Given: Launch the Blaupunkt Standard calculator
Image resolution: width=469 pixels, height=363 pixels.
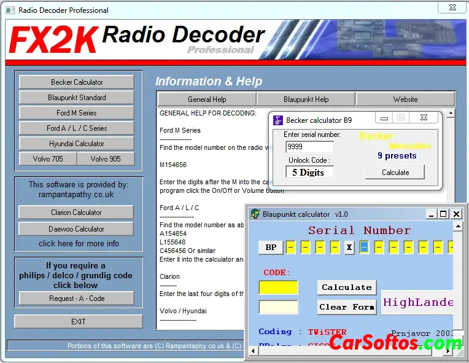Looking at the screenshot, I should pyautogui.click(x=77, y=98).
